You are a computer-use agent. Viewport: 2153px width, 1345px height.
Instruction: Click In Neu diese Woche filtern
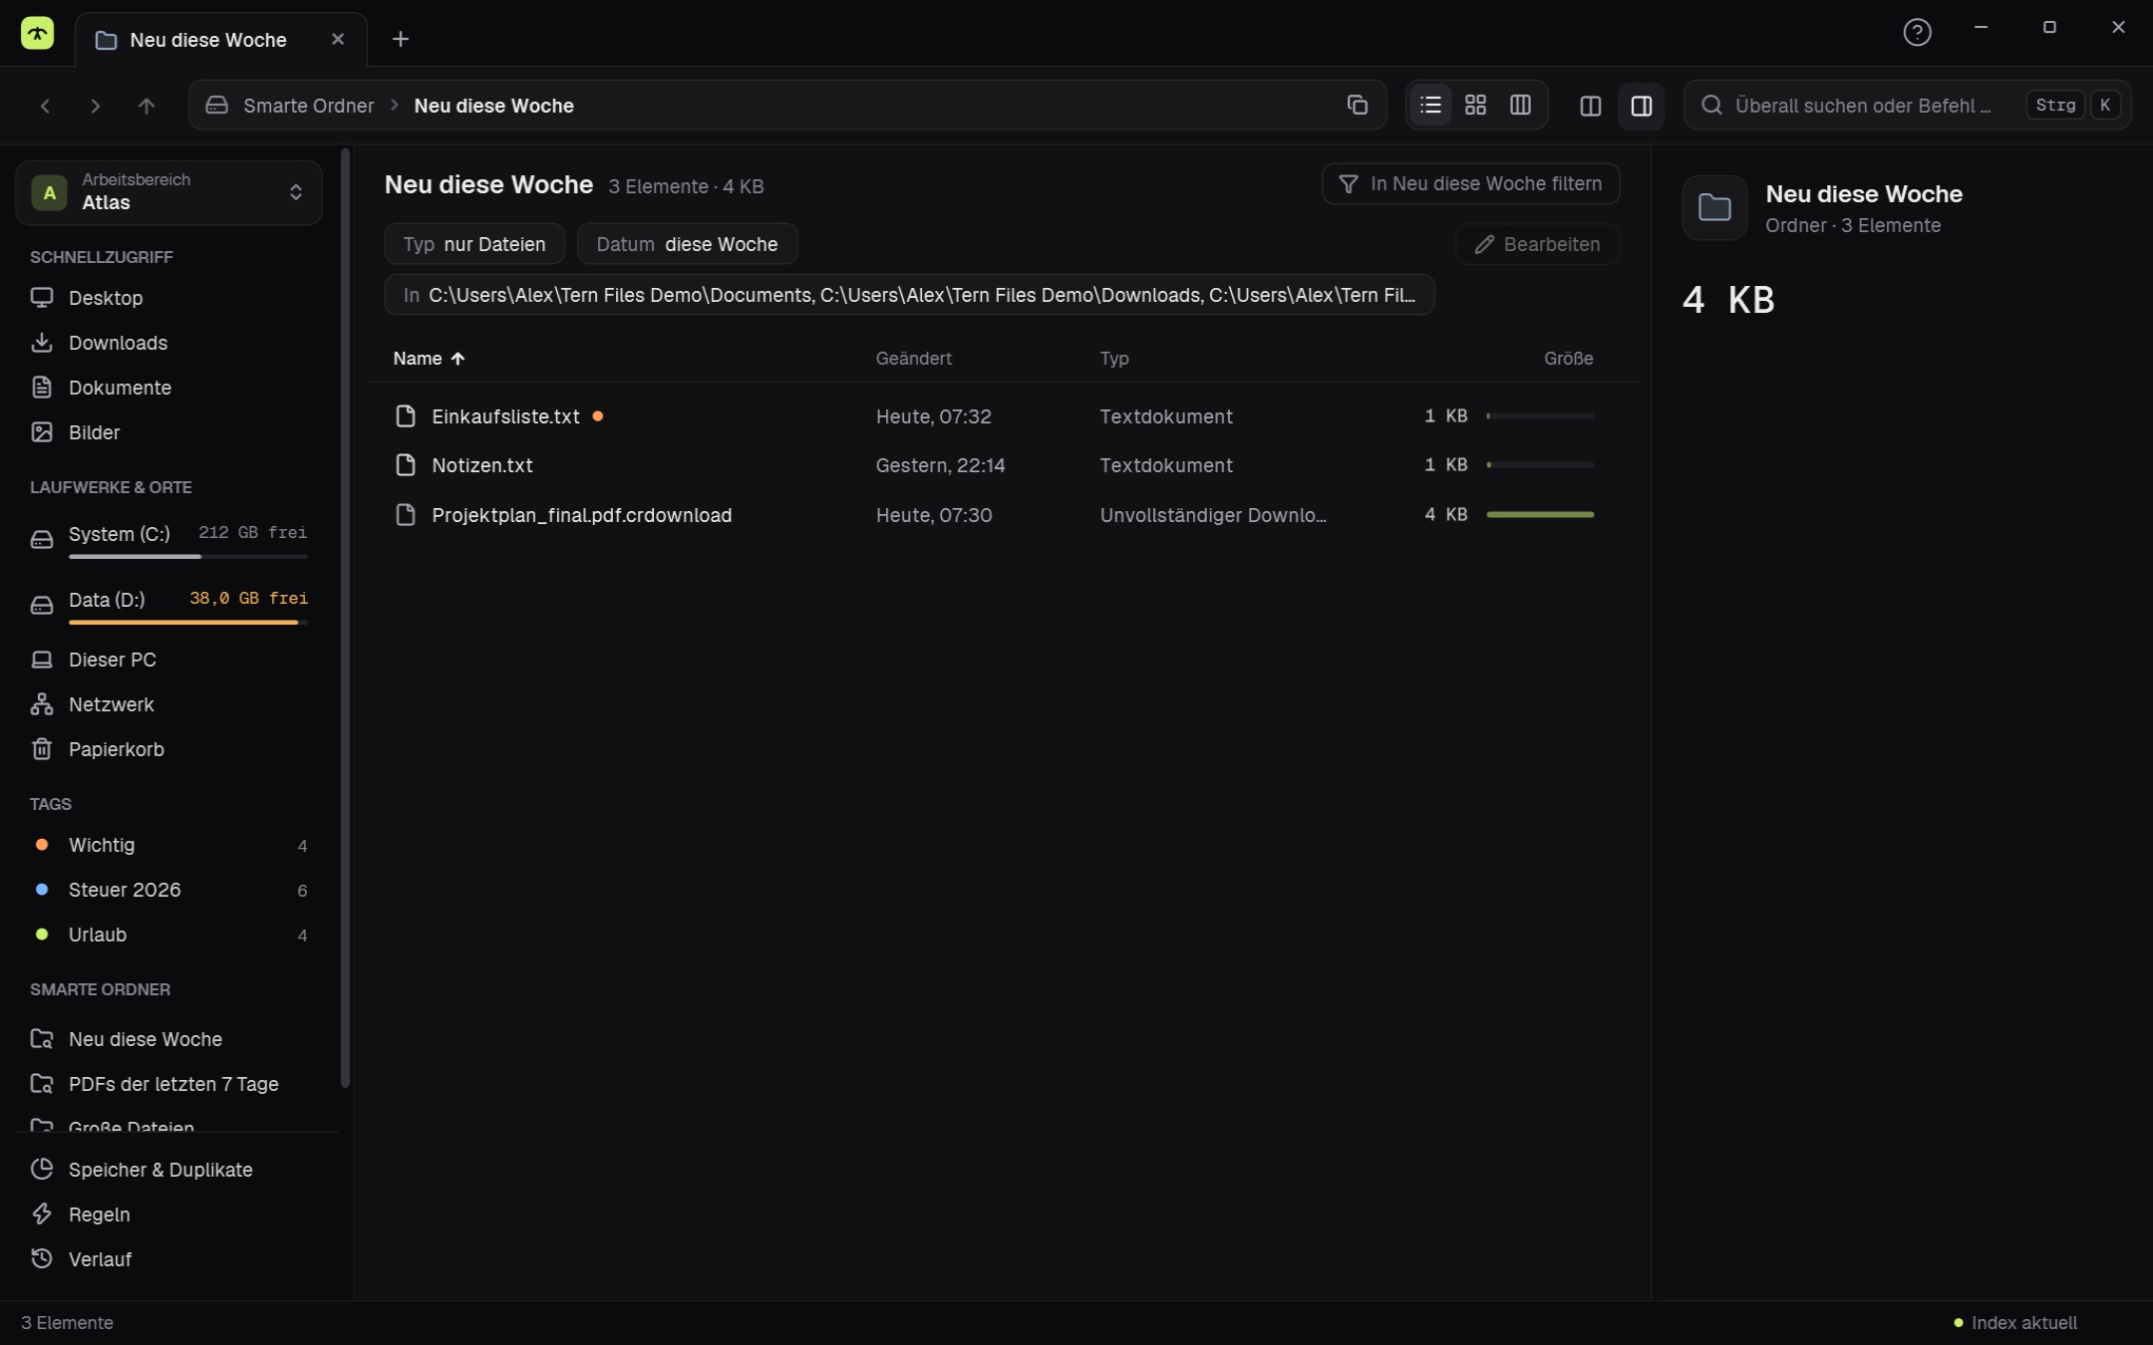tap(1470, 183)
